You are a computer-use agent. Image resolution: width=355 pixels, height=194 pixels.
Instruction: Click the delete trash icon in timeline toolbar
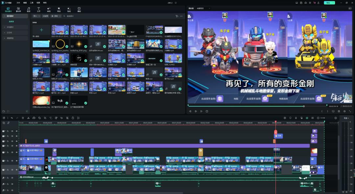(23, 118)
